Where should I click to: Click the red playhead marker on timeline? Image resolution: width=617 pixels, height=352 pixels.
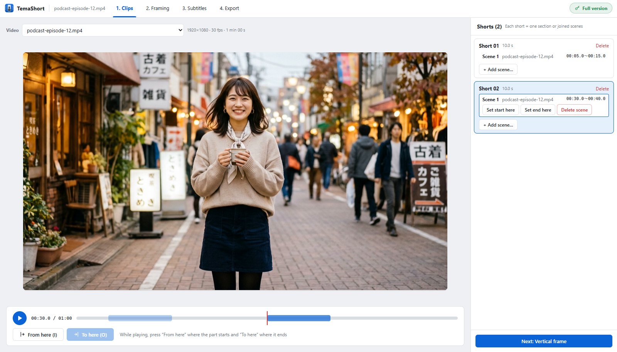[x=267, y=318]
